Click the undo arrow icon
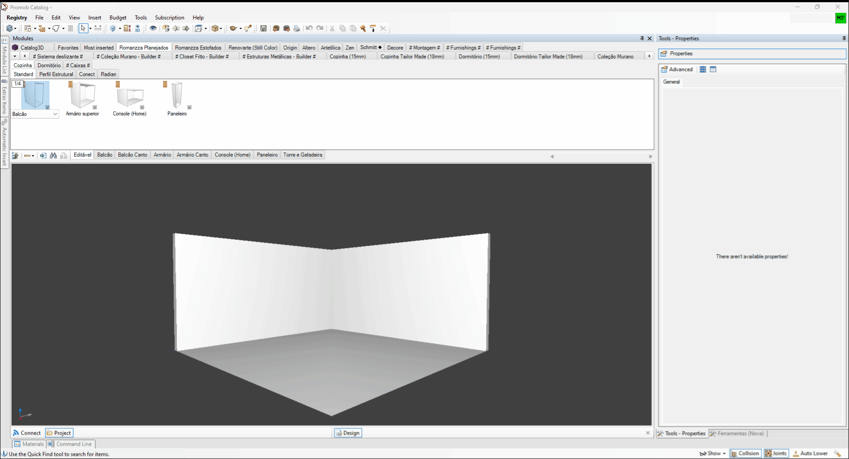Image resolution: width=849 pixels, height=459 pixels. pyautogui.click(x=309, y=28)
